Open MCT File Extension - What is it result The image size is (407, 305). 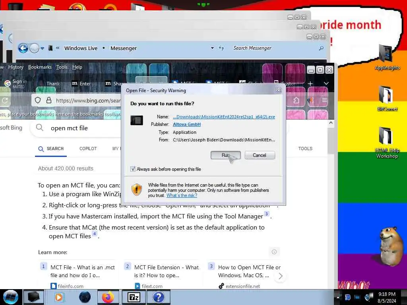167,271
